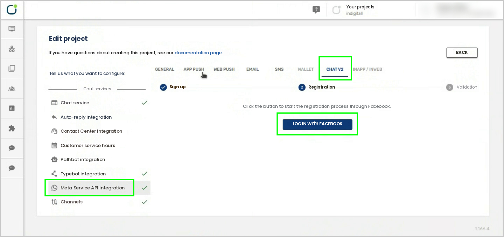Select the Registration step
Viewport: 504px width, 237px height.
(317, 87)
